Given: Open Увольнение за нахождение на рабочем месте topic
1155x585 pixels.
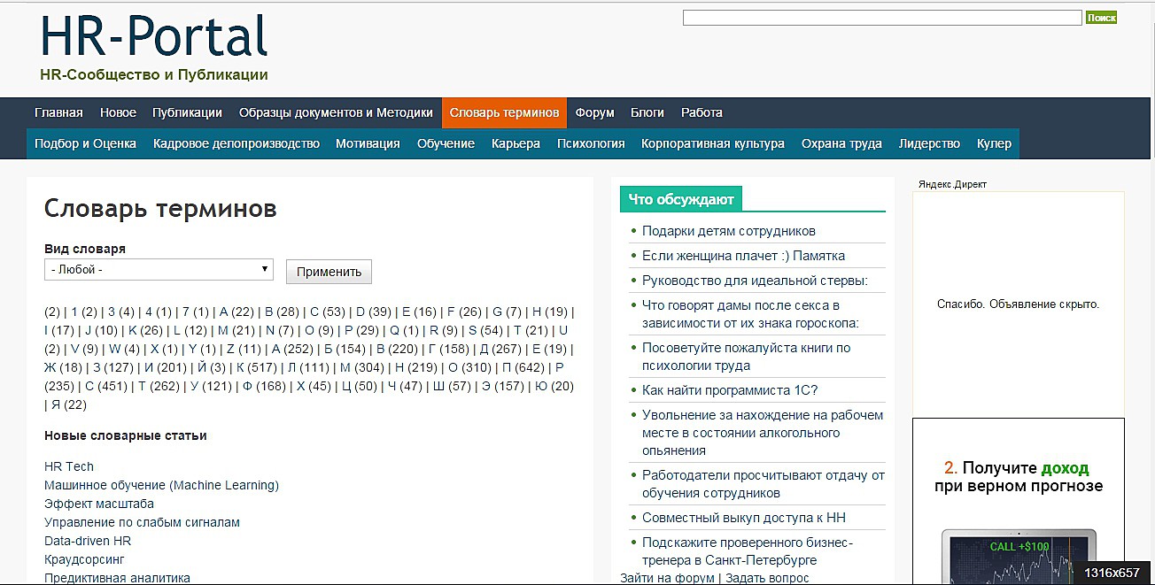Looking at the screenshot, I should [x=763, y=433].
